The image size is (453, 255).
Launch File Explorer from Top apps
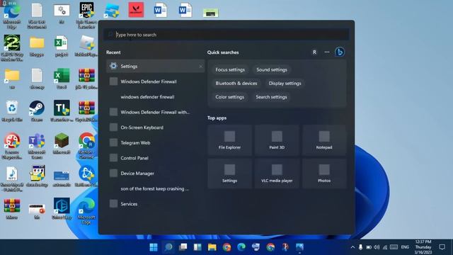tap(229, 140)
